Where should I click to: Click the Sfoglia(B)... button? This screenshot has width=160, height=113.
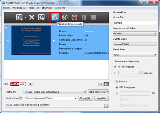tap(86, 98)
